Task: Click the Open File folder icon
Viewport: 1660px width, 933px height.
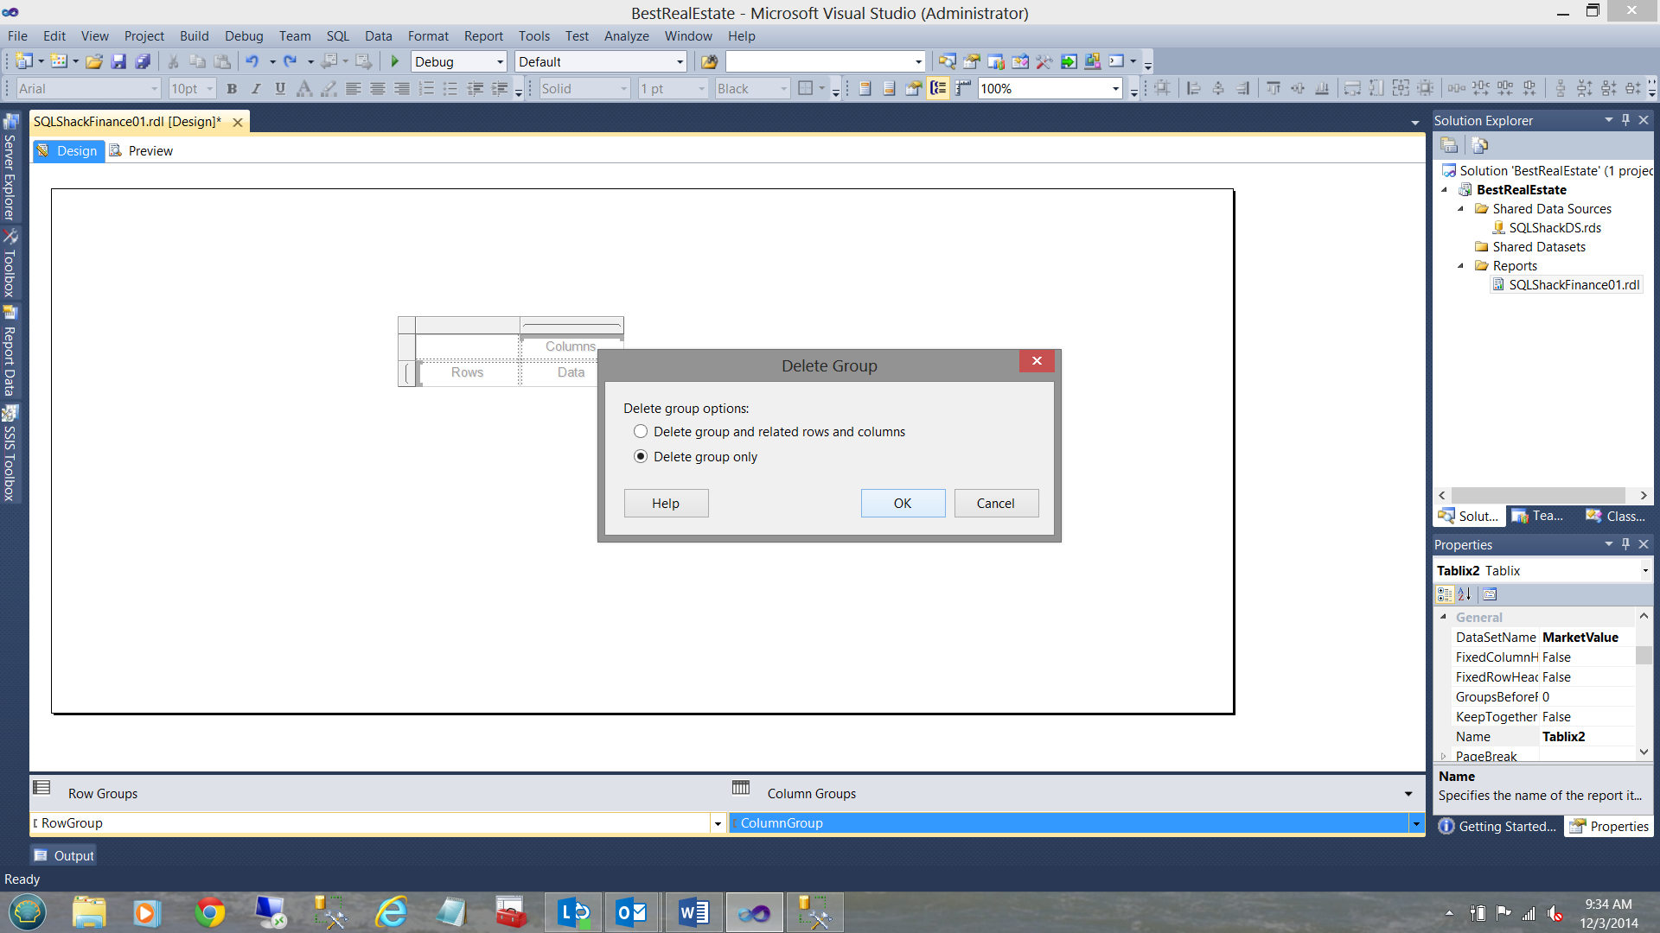Action: click(94, 61)
